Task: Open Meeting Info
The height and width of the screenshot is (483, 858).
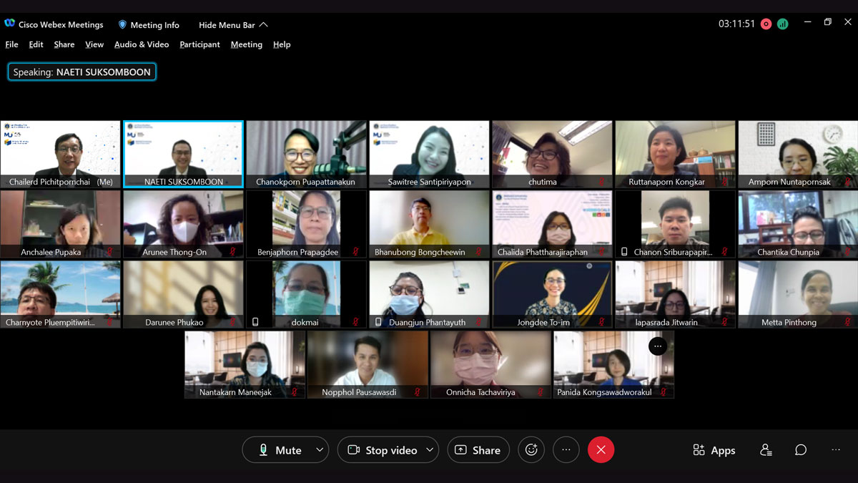Action: (x=149, y=25)
